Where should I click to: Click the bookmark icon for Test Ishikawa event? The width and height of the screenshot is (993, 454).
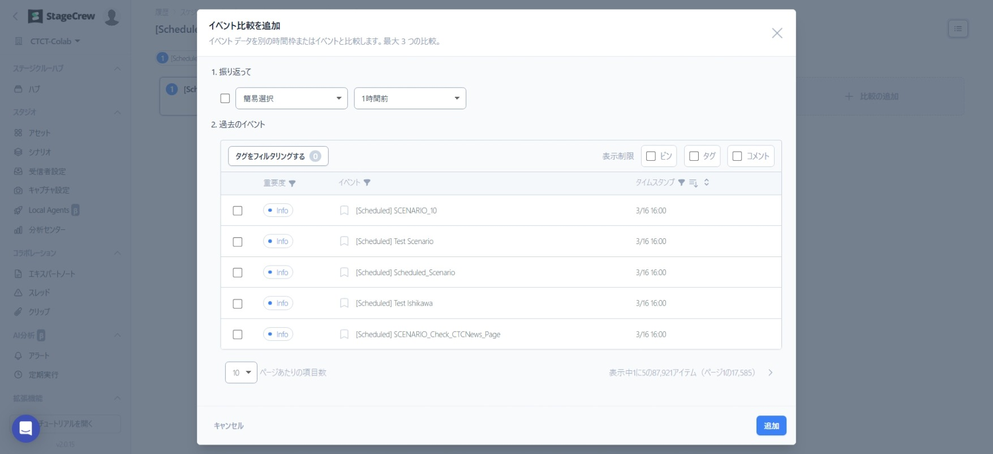click(344, 303)
